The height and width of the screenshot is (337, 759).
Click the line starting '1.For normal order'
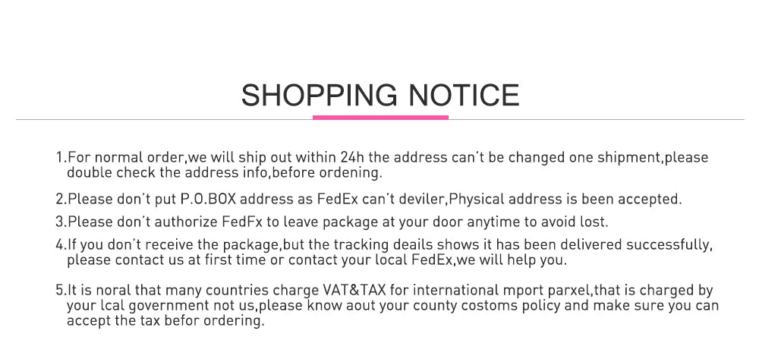[x=382, y=158]
